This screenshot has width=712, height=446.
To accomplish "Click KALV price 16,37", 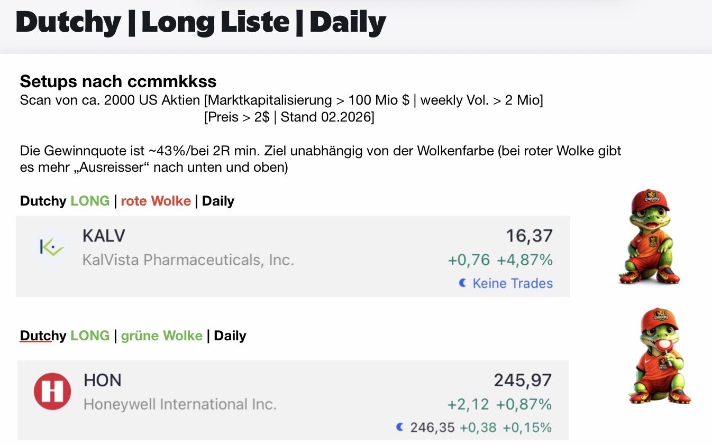I will point(529,236).
